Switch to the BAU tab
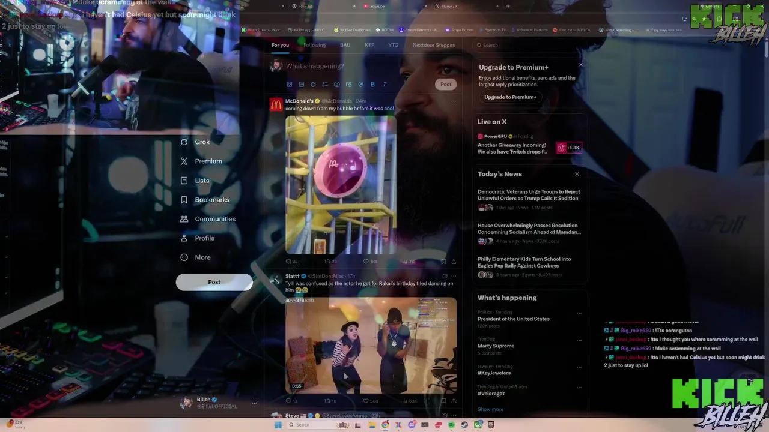769x432 pixels. point(345,45)
